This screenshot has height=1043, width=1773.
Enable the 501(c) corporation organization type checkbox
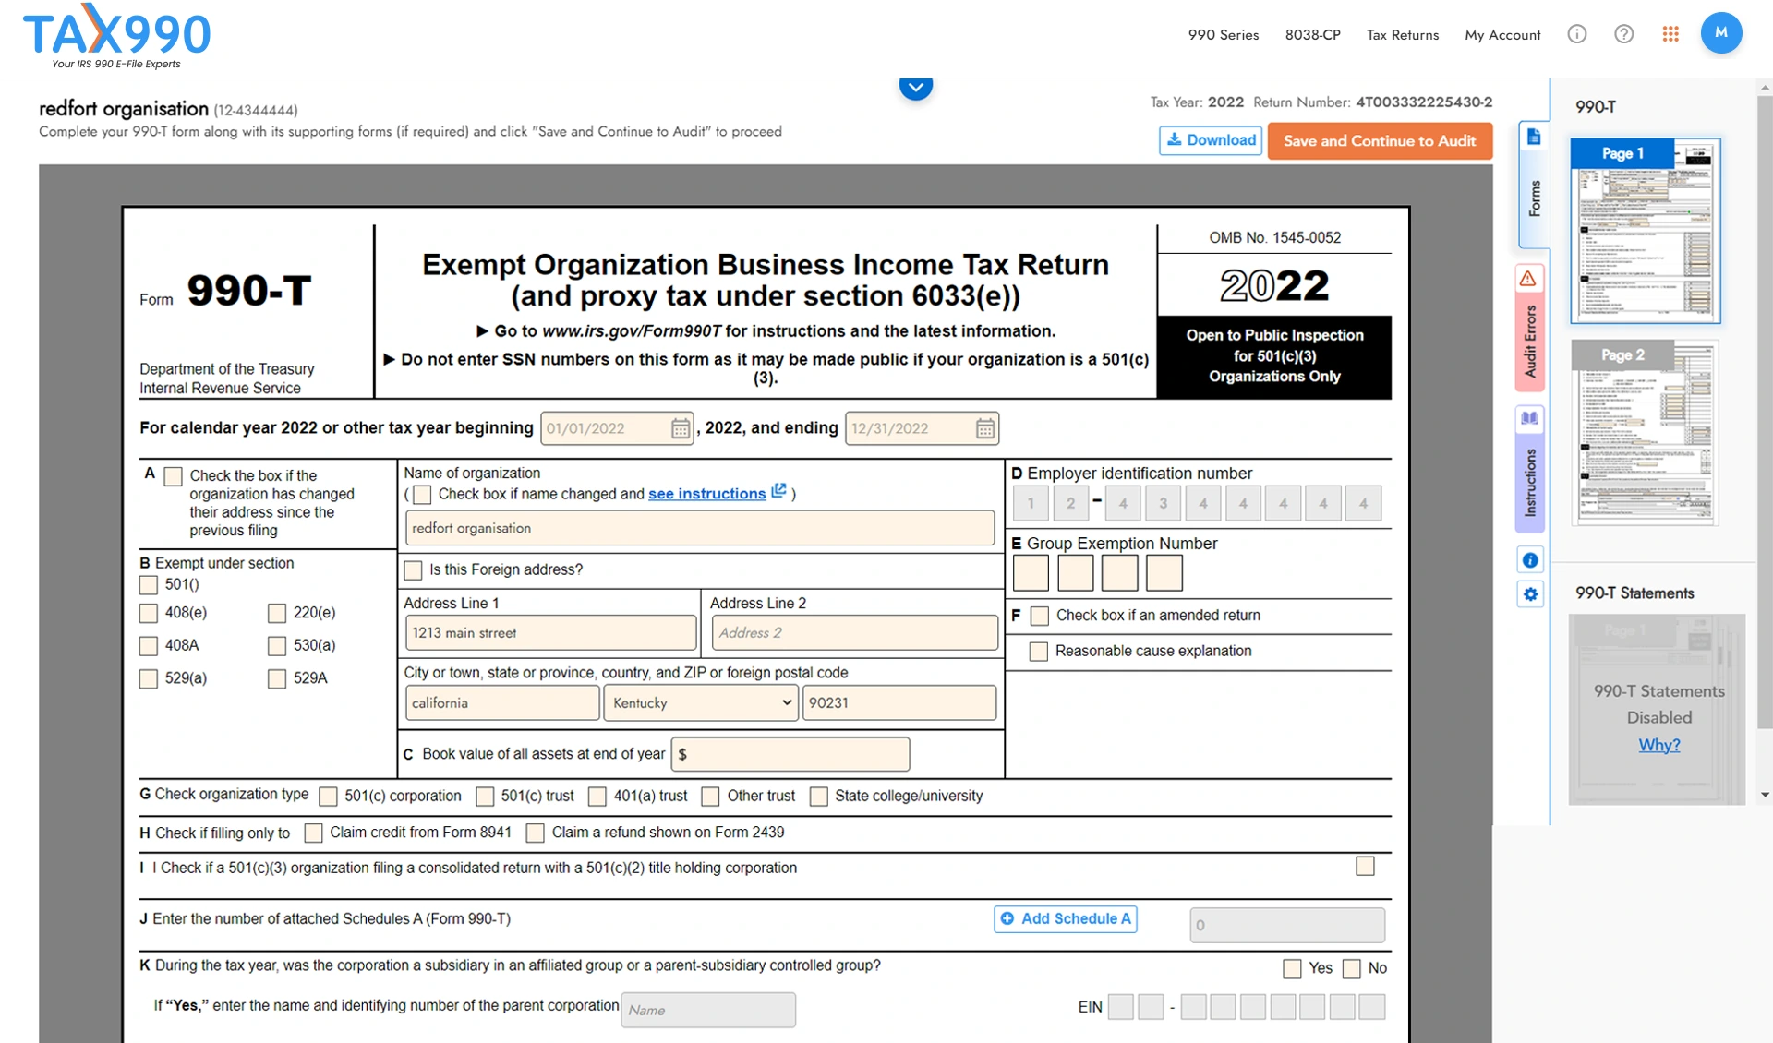pos(329,795)
